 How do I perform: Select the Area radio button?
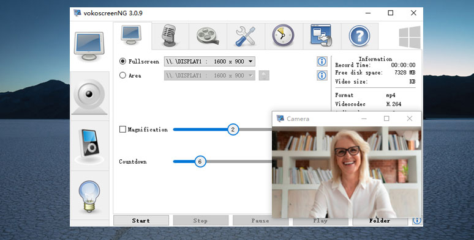point(122,75)
